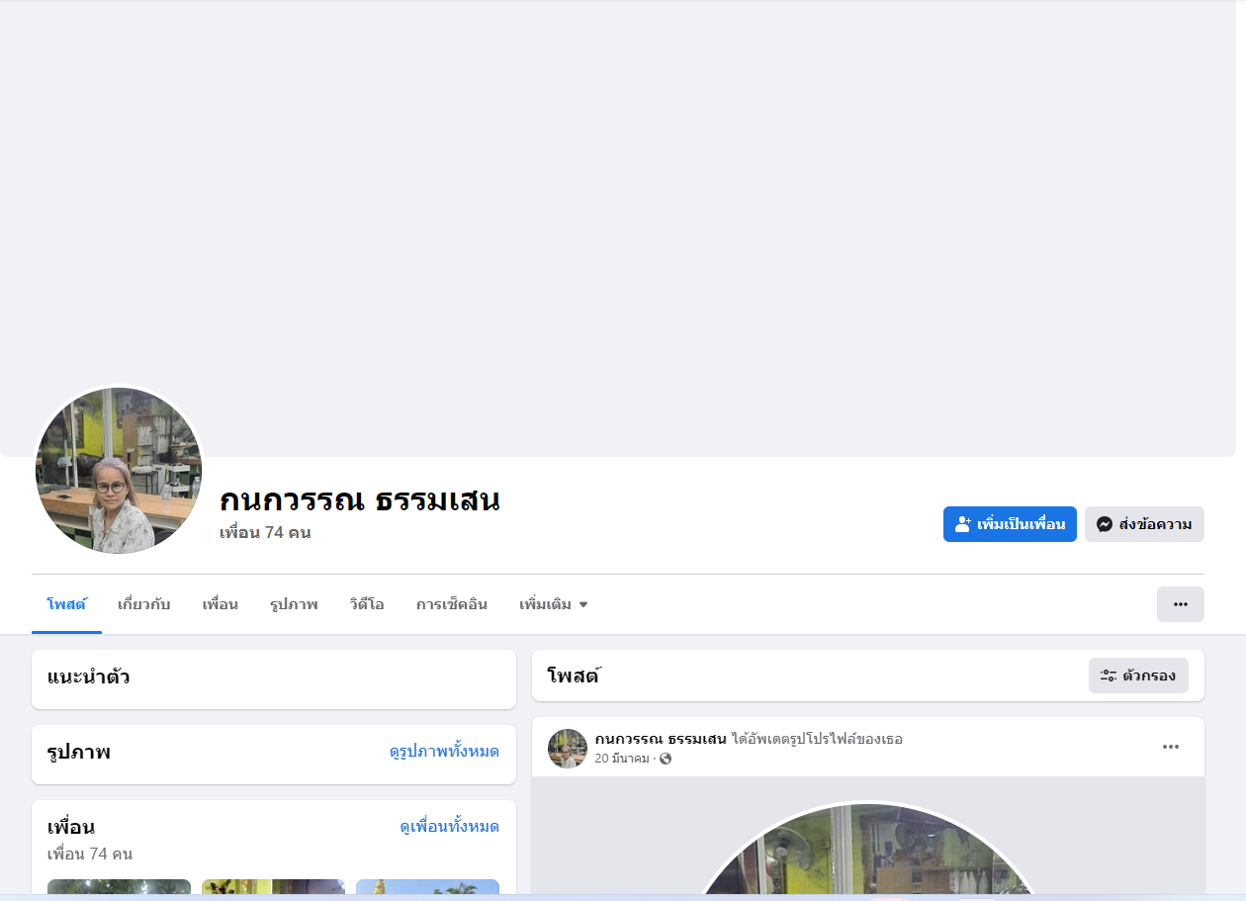This screenshot has width=1246, height=901.
Task: Switch to the โพสต์ tab
Action: click(x=66, y=604)
